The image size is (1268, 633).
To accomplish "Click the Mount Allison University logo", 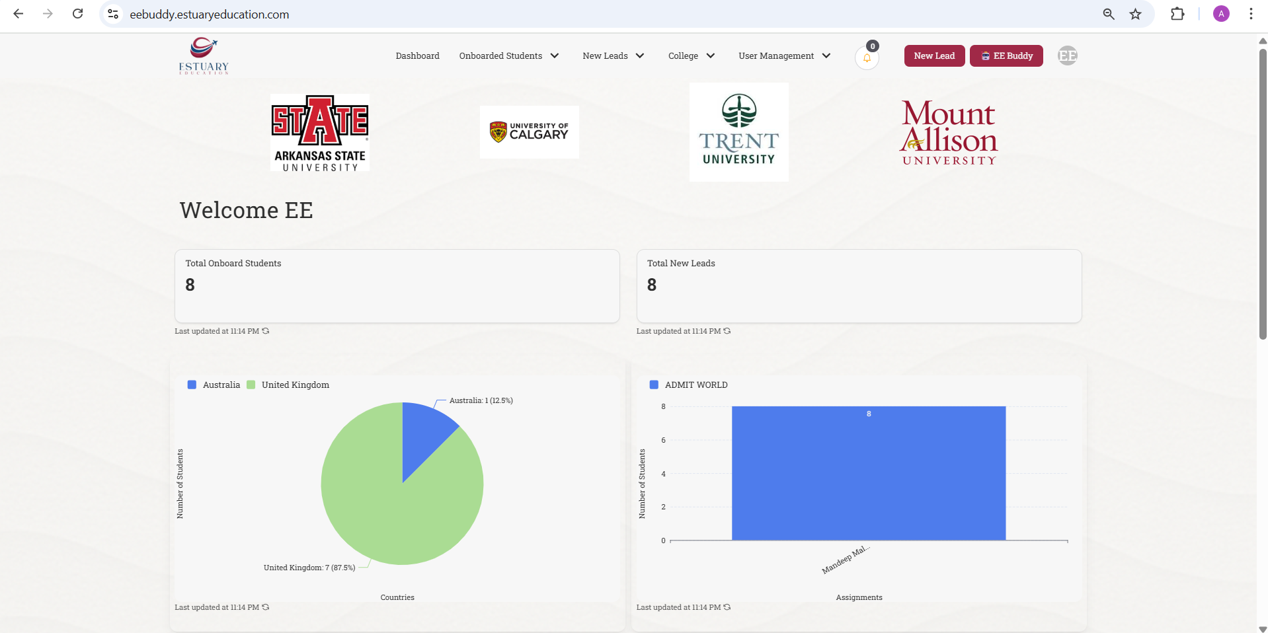I will click(949, 132).
